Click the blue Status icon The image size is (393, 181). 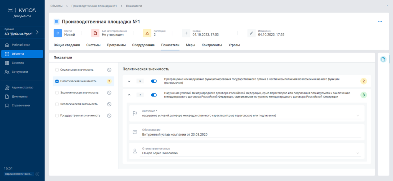pyautogui.click(x=58, y=33)
